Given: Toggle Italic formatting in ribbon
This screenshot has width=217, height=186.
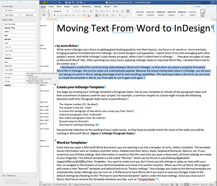Looking at the screenshot, I should 58,16.
